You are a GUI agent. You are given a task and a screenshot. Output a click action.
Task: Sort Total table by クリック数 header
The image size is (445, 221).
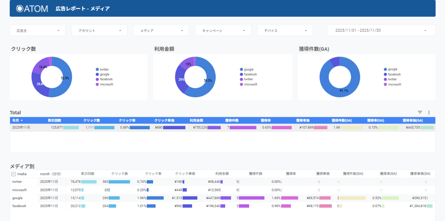[91, 120]
